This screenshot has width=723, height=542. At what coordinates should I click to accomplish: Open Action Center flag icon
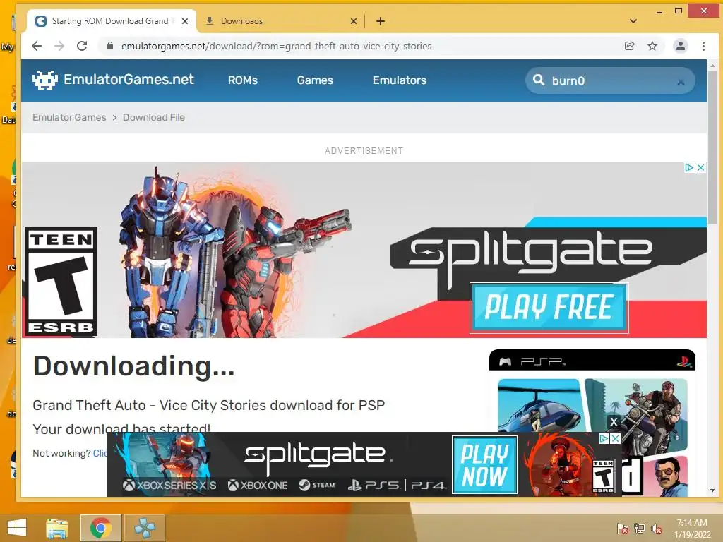[622, 528]
